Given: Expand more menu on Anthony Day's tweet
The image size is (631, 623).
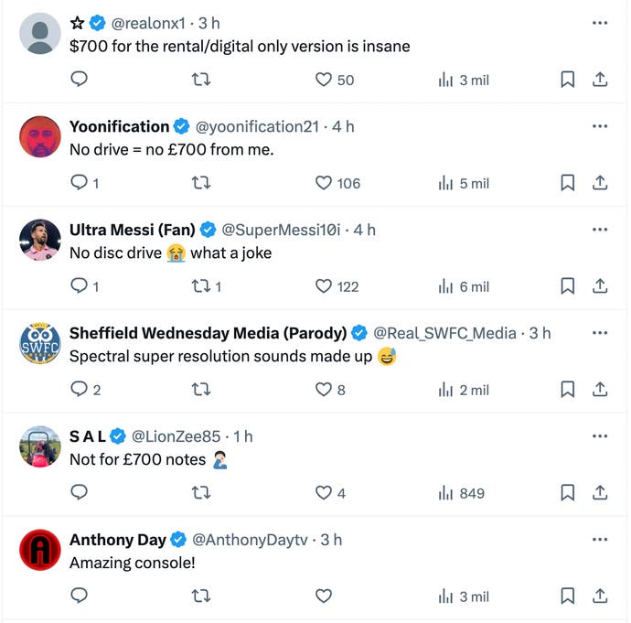Looking at the screenshot, I should 600,540.
